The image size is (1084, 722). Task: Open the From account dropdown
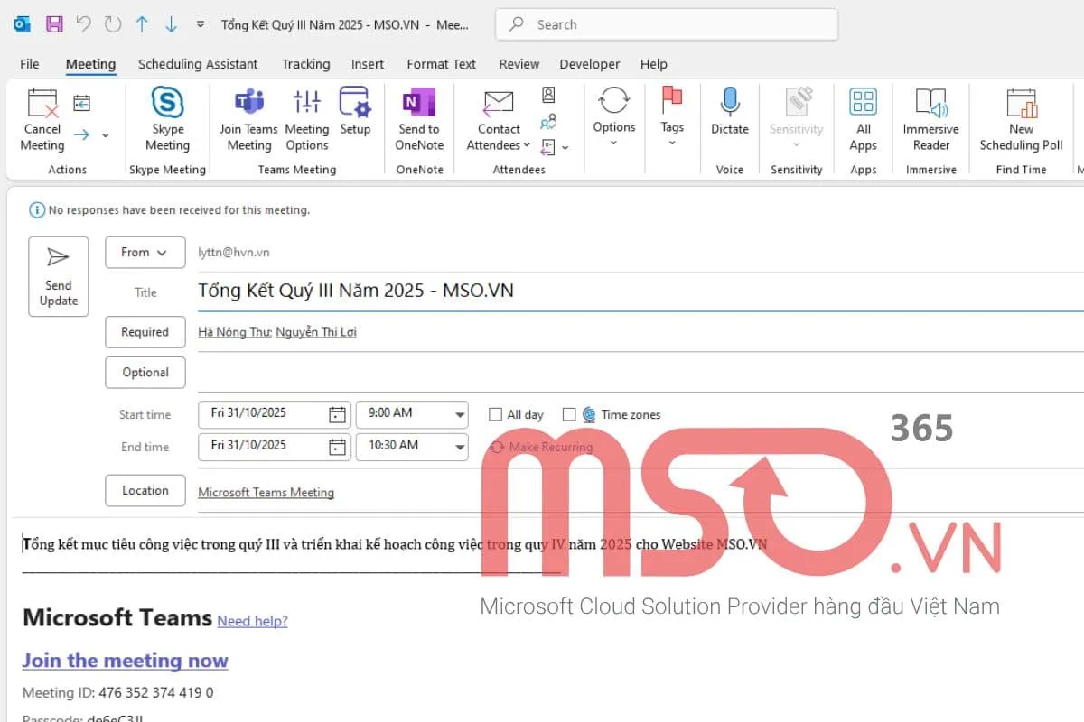145,252
